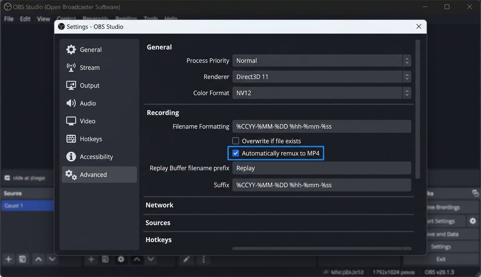Select the Caust 1 row in Source list
This screenshot has width=481, height=277.
click(28, 206)
